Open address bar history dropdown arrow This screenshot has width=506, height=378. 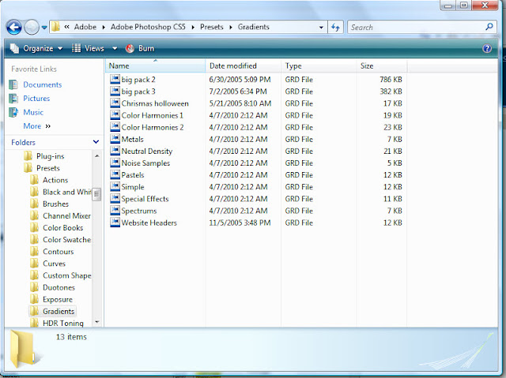click(x=321, y=28)
